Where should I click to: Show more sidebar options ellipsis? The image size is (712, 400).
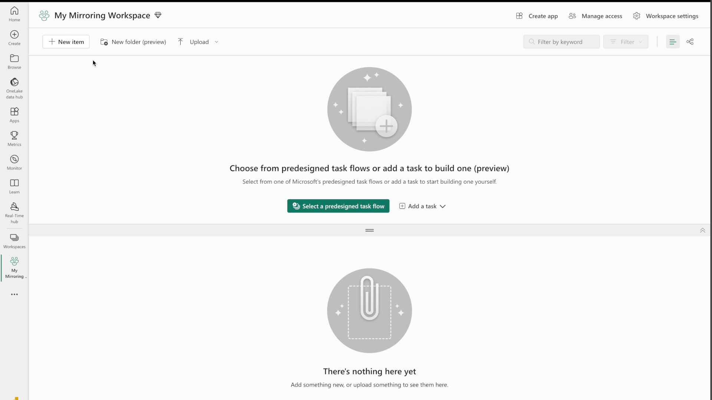14,294
